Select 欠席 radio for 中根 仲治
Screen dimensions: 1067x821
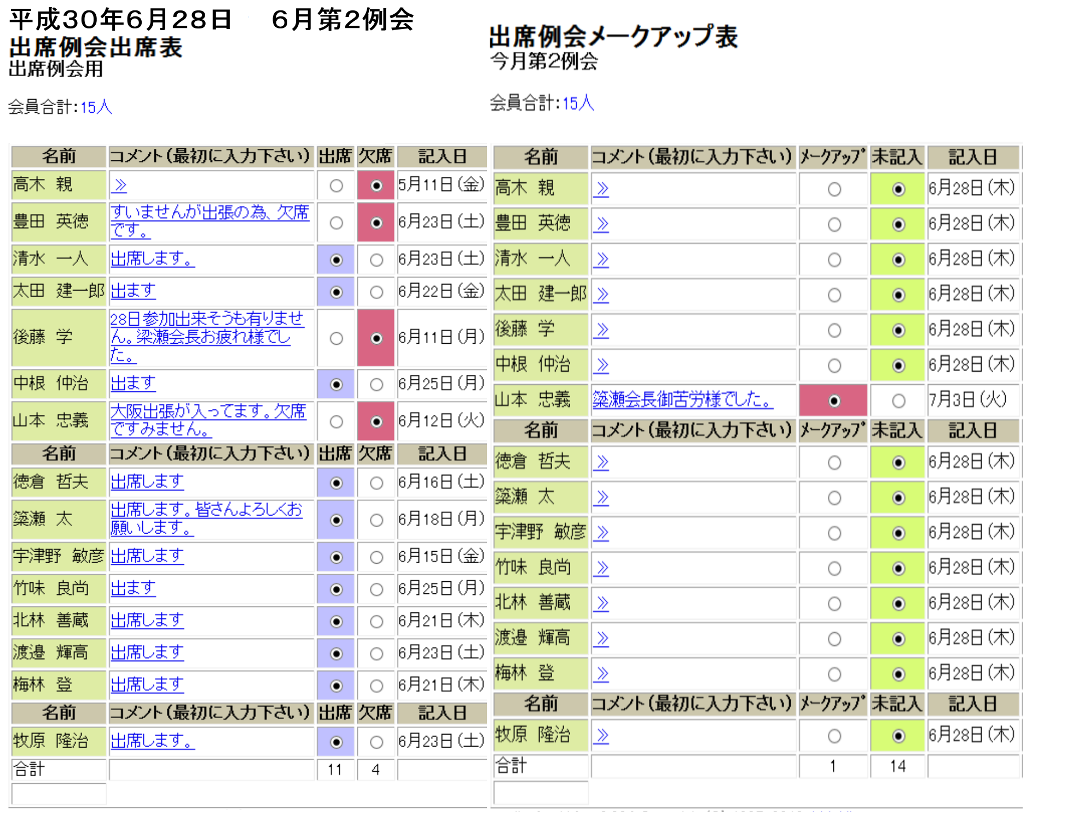376,385
